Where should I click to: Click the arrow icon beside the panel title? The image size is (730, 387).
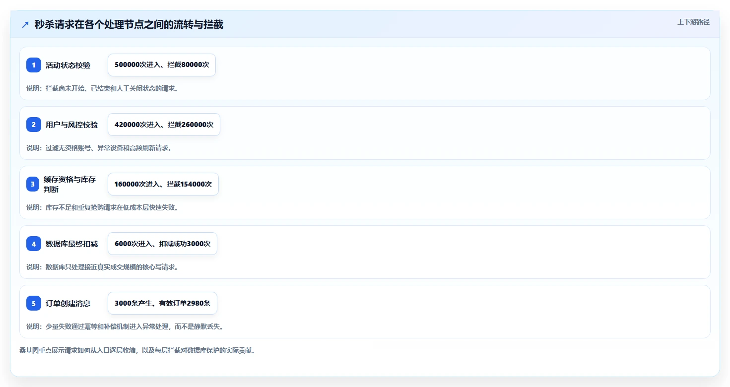[x=25, y=24]
